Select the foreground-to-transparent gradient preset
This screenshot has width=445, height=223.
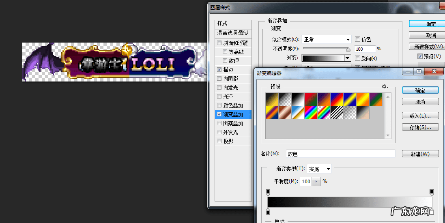point(285,100)
